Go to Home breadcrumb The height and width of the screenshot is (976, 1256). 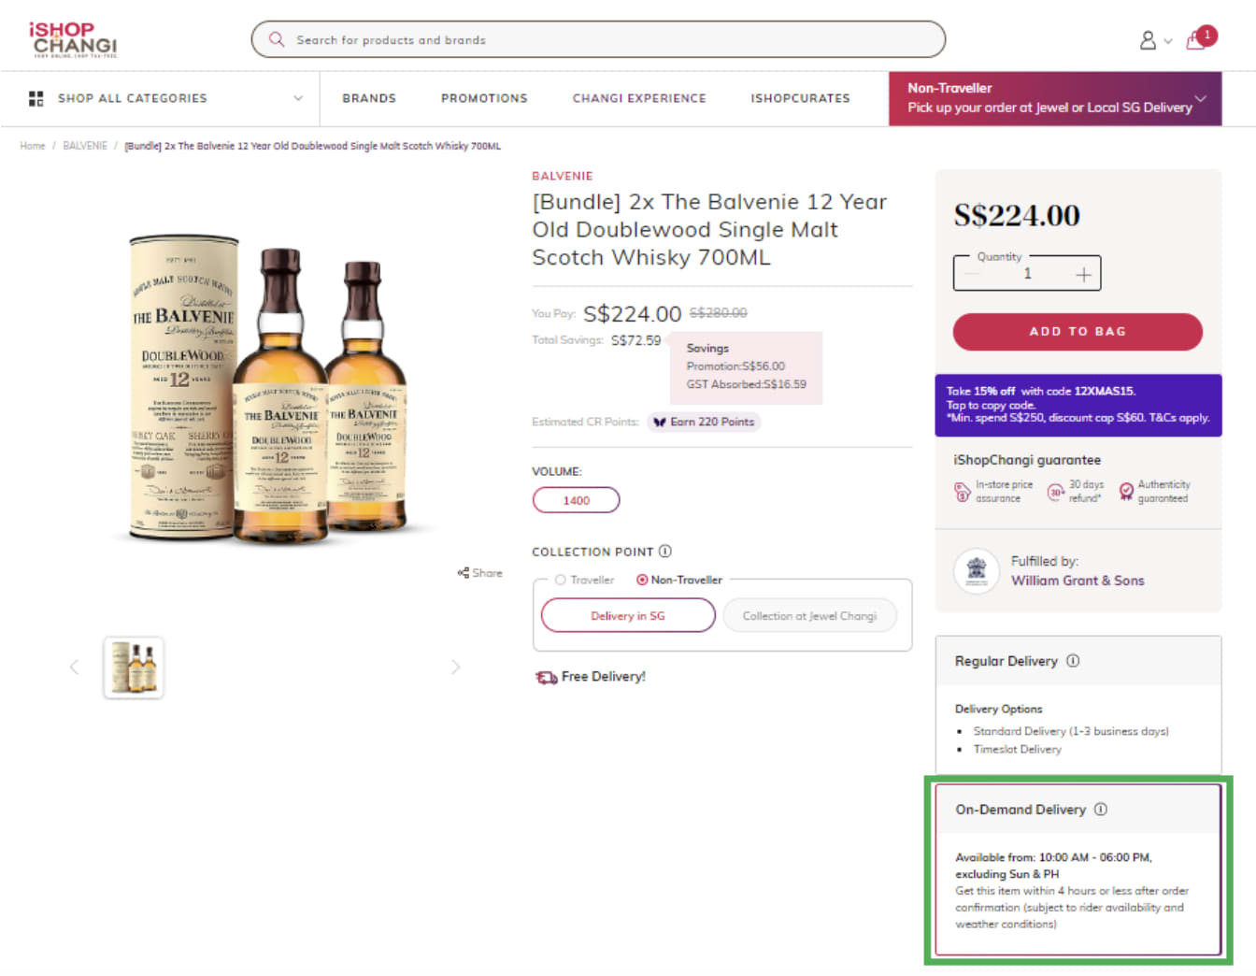33,146
